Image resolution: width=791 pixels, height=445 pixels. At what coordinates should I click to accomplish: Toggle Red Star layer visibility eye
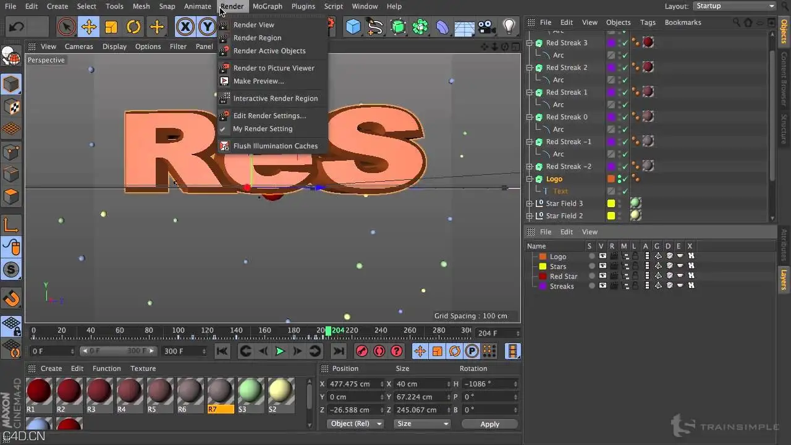pyautogui.click(x=603, y=276)
